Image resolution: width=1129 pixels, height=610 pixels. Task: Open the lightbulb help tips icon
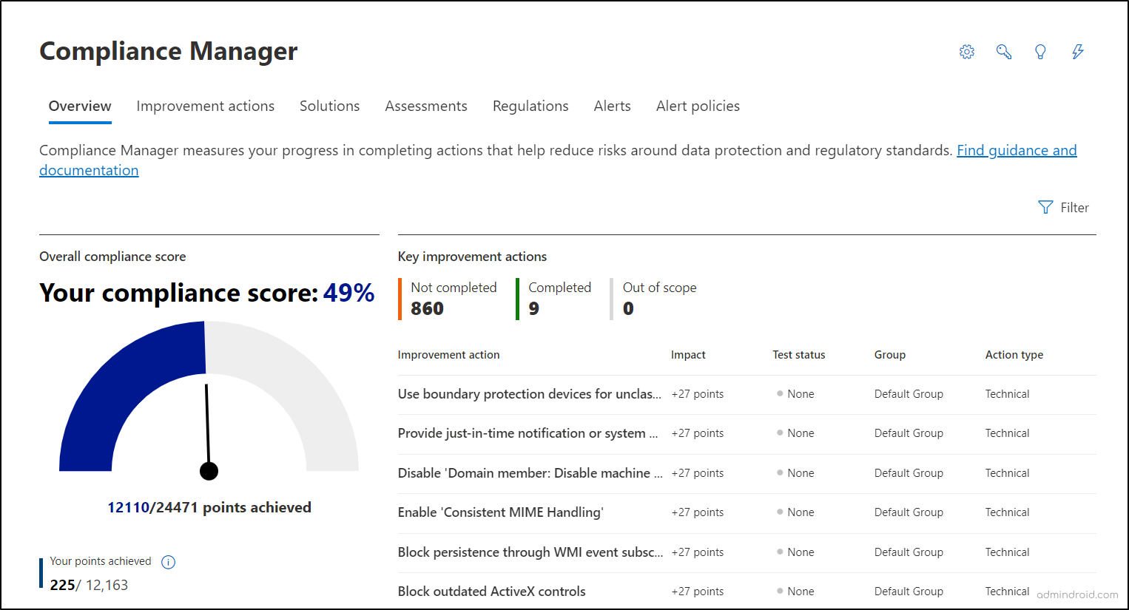[x=1040, y=52]
